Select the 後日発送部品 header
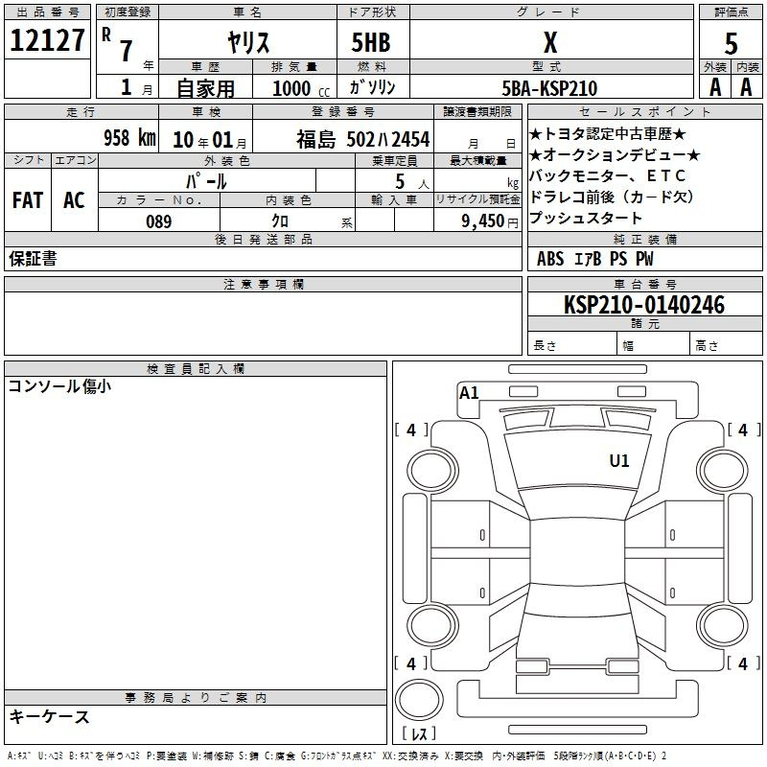 pyautogui.click(x=263, y=239)
